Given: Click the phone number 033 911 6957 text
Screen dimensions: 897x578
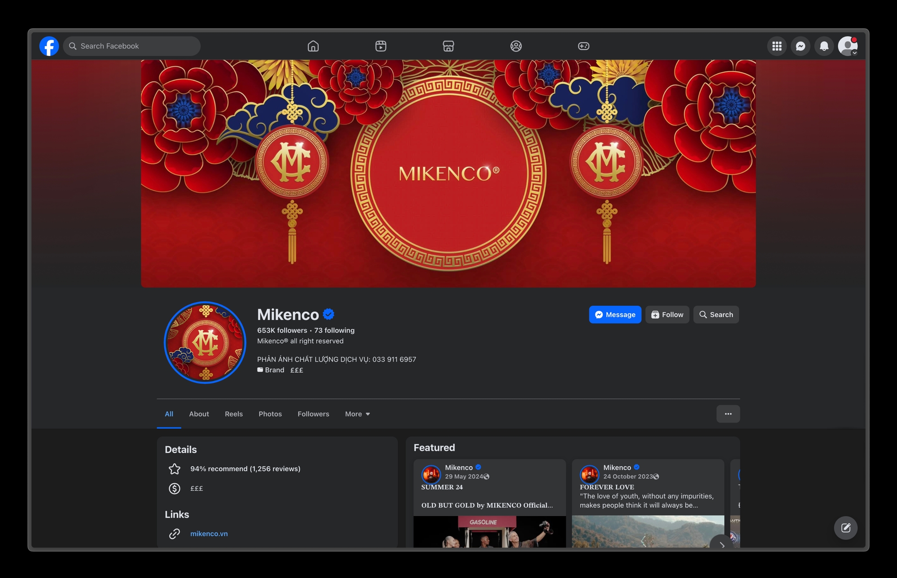Looking at the screenshot, I should pyautogui.click(x=394, y=359).
